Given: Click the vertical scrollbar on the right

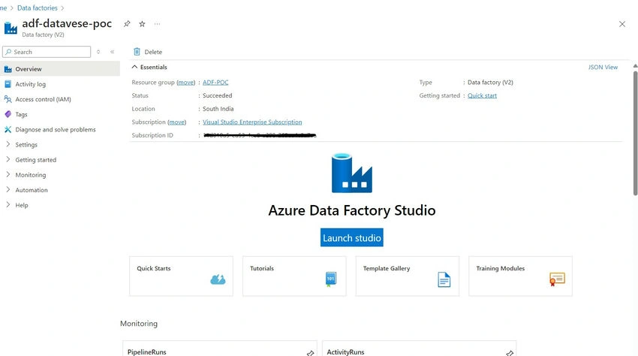Looking at the screenshot, I should [635, 133].
